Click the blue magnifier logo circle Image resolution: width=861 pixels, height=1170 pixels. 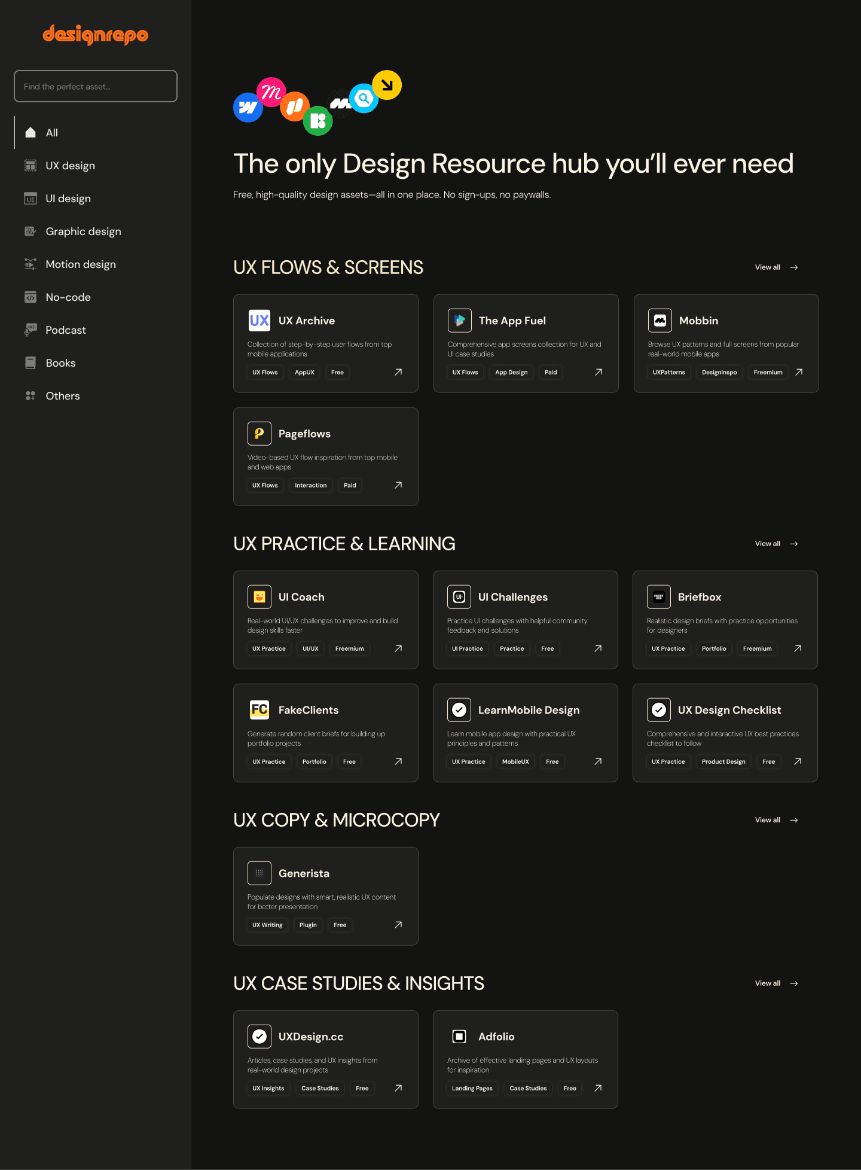[x=364, y=98]
